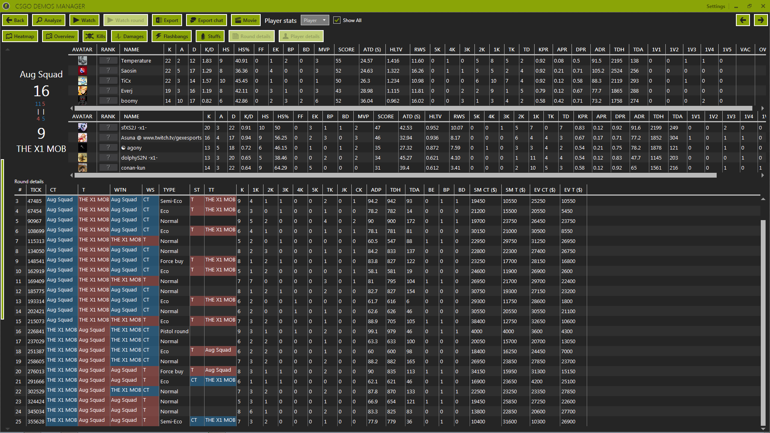Screen dimensions: 770x433
Task: Click Asuna's unknown rank icon
Action: [x=108, y=138]
